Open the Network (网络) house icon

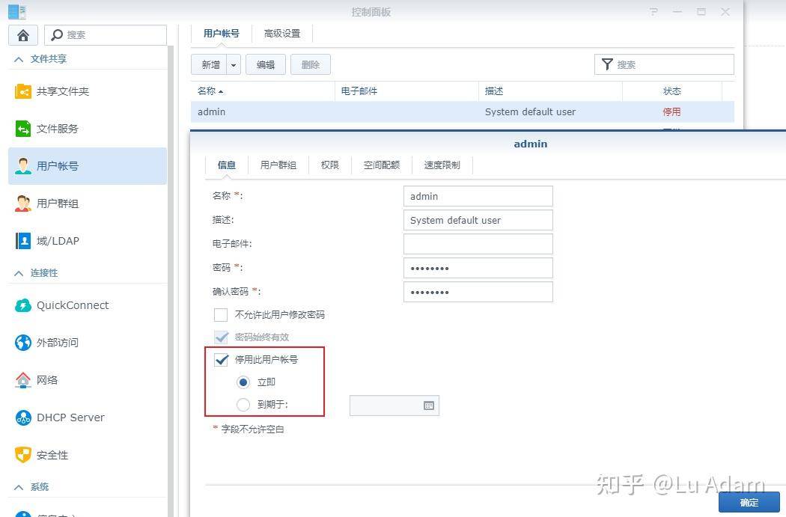pos(23,380)
